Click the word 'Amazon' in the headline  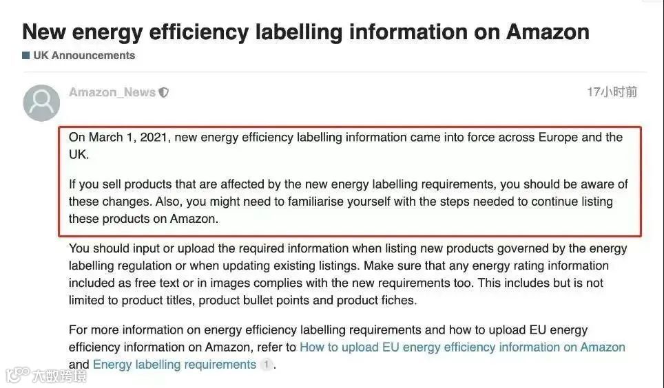[548, 32]
